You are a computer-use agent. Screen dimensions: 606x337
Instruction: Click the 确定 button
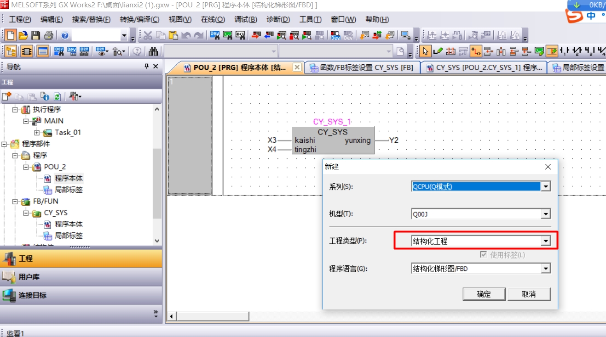pyautogui.click(x=484, y=294)
